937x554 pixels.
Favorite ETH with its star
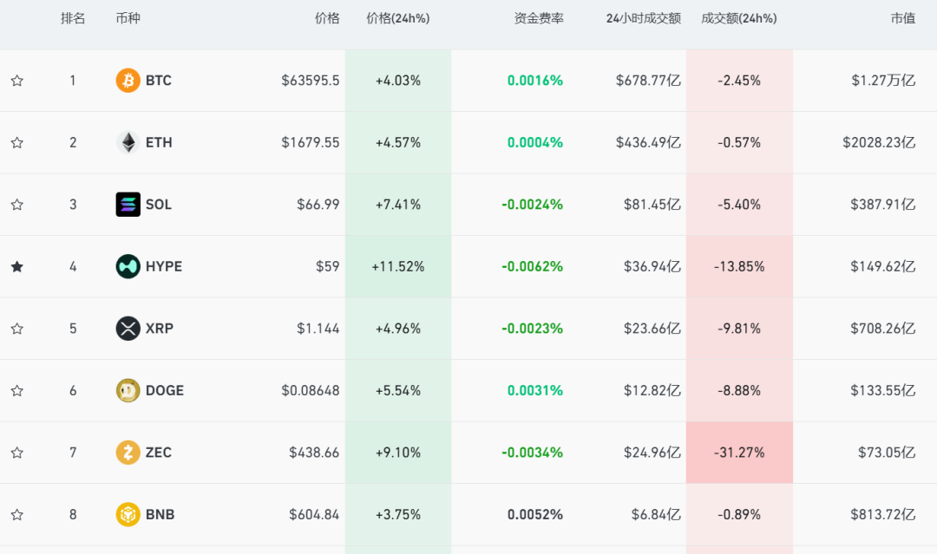[x=17, y=143]
